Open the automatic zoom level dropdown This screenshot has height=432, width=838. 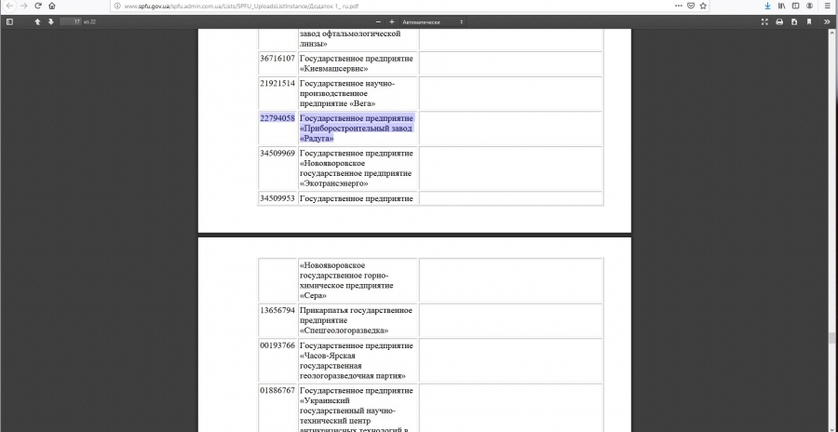point(434,21)
